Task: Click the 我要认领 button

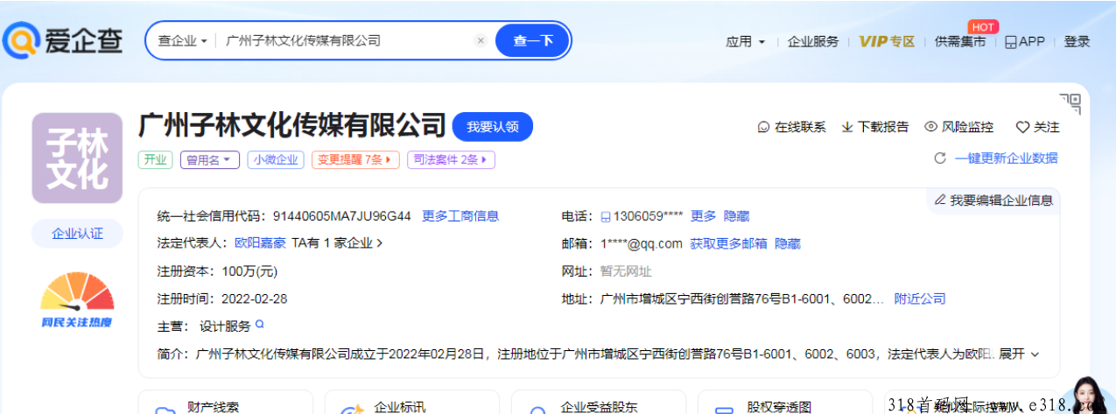Action: pos(493,127)
